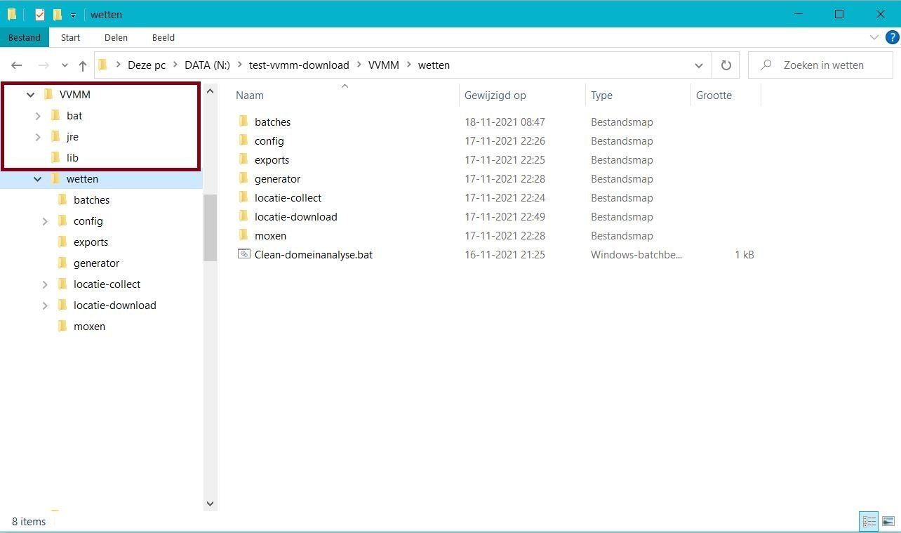The image size is (901, 533).
Task: Click the search box Zoeken in wetten
Action: pos(820,65)
